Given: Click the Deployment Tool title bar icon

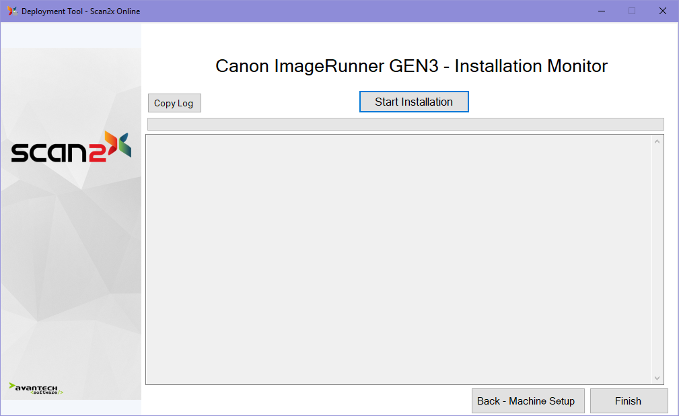Looking at the screenshot, I should 11,11.
